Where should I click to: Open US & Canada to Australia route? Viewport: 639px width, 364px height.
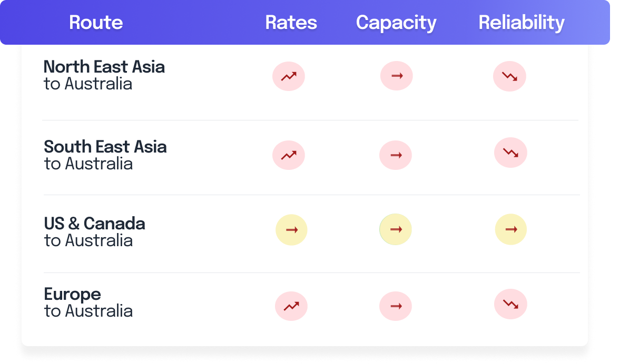(94, 232)
